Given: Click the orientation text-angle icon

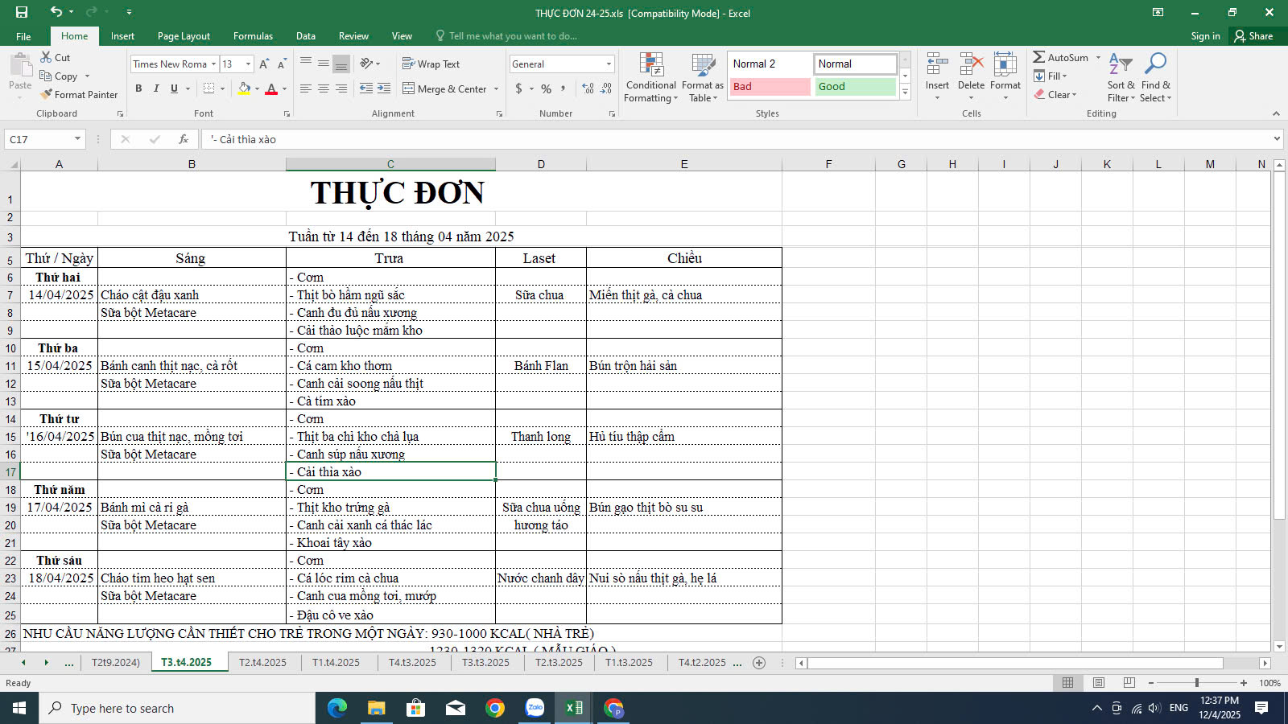Looking at the screenshot, I should [366, 64].
